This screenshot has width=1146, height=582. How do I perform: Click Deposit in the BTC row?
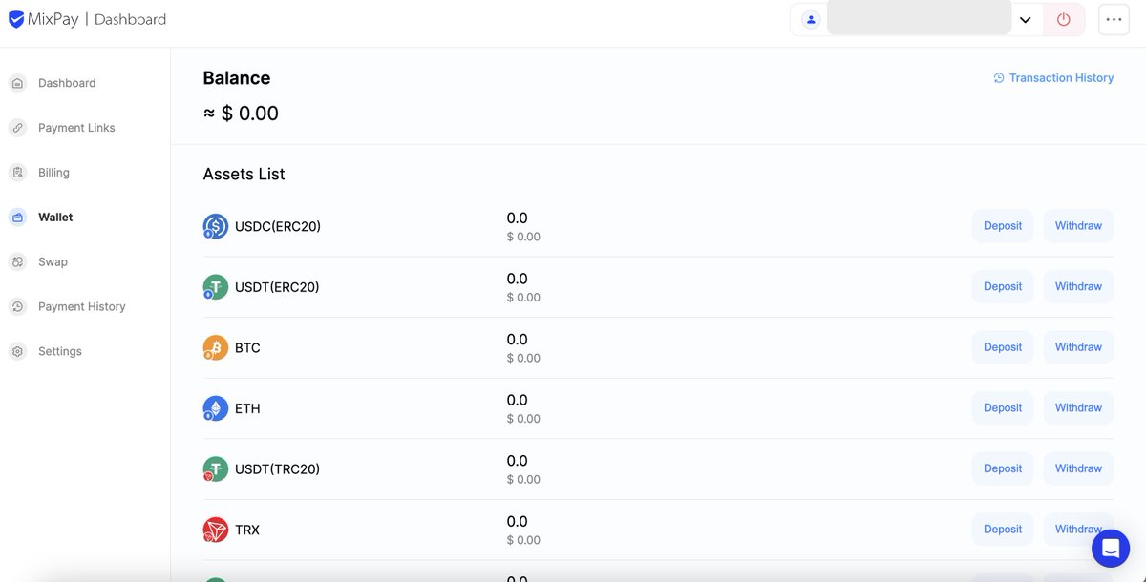(x=1003, y=347)
